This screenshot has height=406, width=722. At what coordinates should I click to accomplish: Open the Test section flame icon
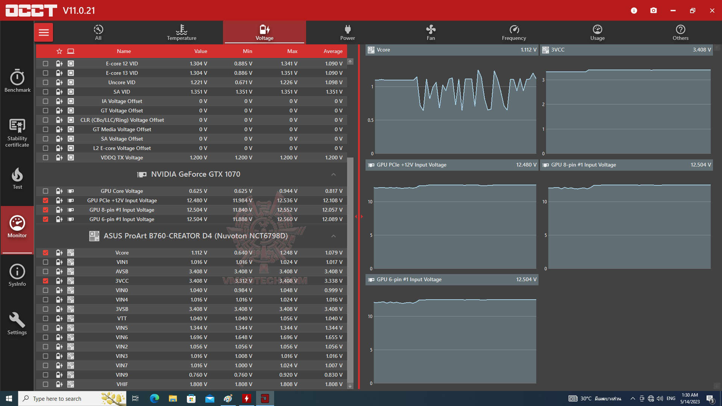coord(17,178)
